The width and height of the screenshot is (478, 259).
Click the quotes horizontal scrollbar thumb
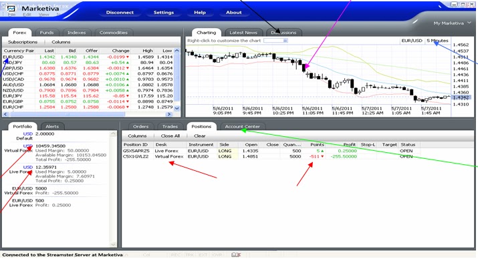tap(67, 114)
